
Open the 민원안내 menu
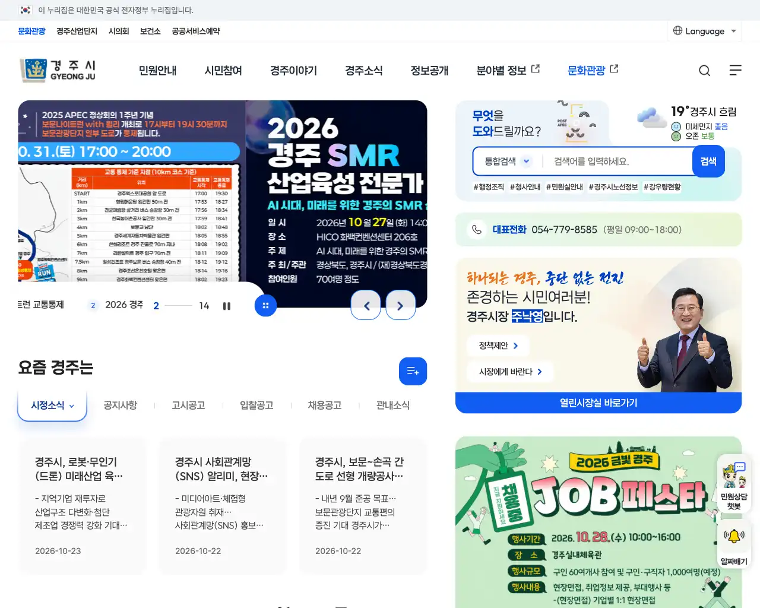coord(157,71)
